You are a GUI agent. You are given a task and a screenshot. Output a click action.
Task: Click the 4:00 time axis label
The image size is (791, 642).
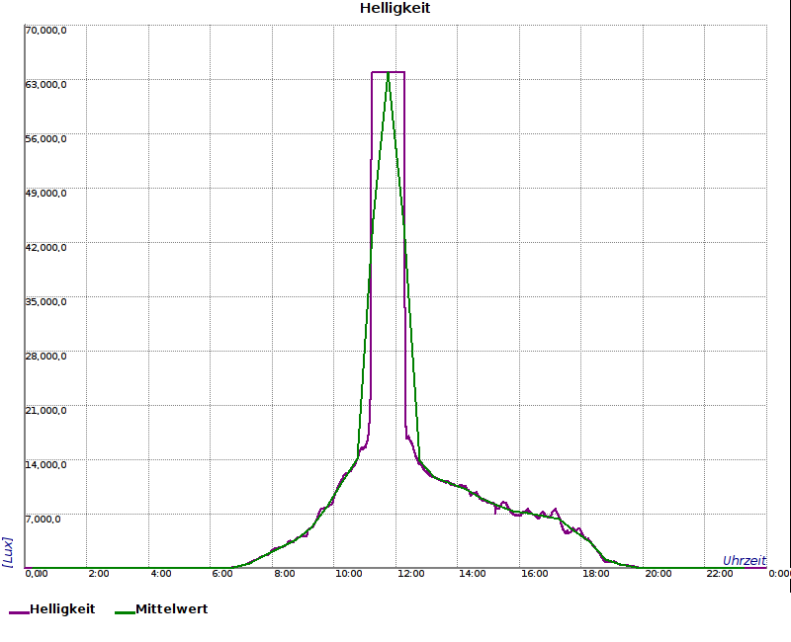tap(161, 574)
